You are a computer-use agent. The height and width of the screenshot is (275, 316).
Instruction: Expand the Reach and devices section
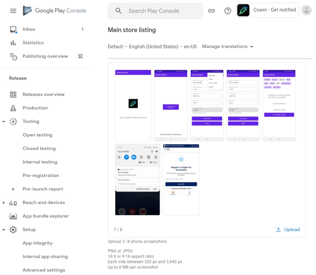4,203
